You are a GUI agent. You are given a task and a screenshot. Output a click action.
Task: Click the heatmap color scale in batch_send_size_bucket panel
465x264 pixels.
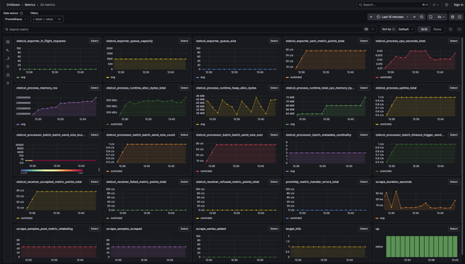51,170
